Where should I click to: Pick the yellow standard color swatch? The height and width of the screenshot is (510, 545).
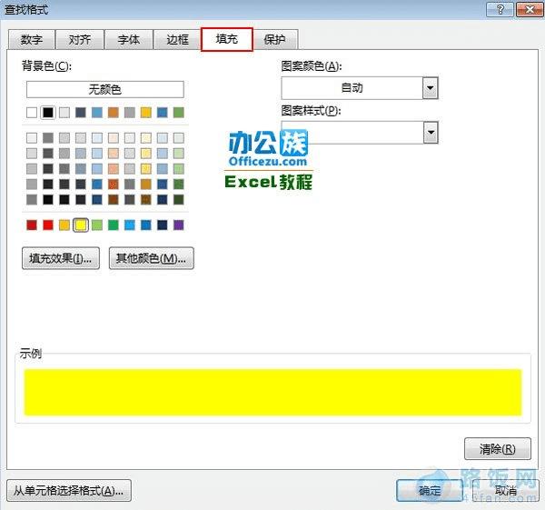(x=81, y=225)
